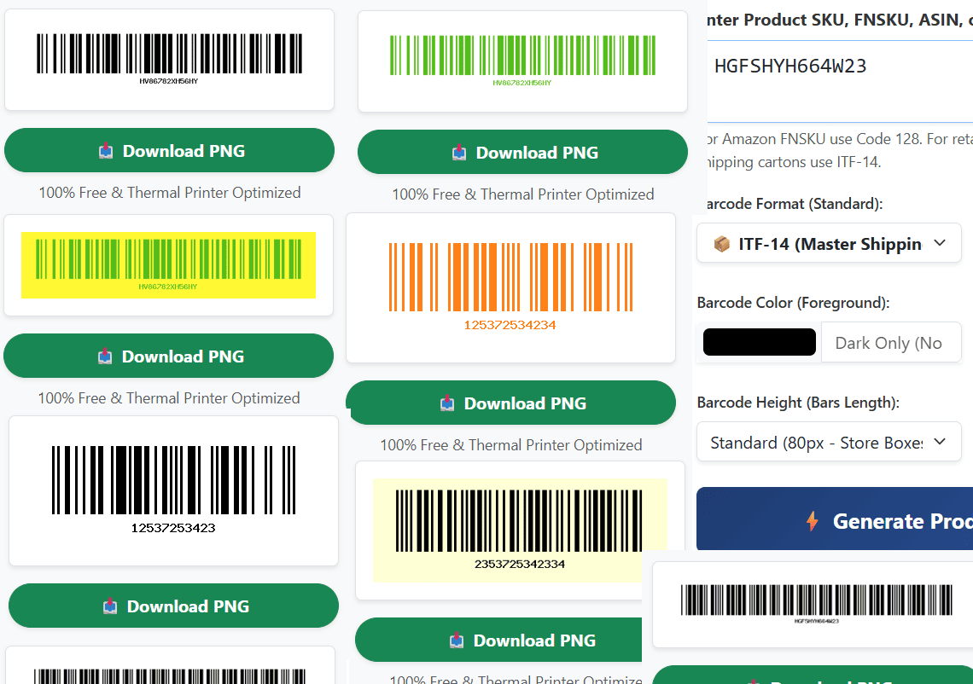Click download icon below green-on-white HV86782XH56HY barcode

(x=459, y=153)
